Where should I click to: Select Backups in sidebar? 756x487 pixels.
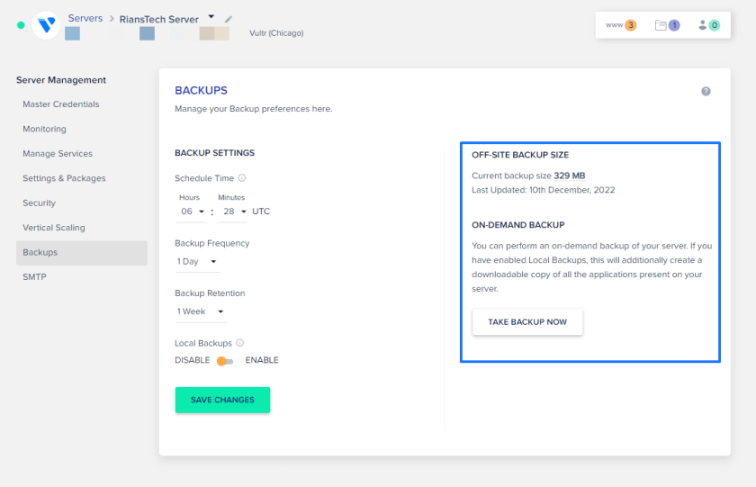(82, 253)
